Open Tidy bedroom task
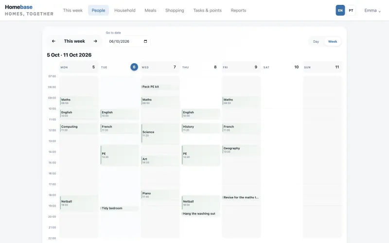 pos(120,208)
